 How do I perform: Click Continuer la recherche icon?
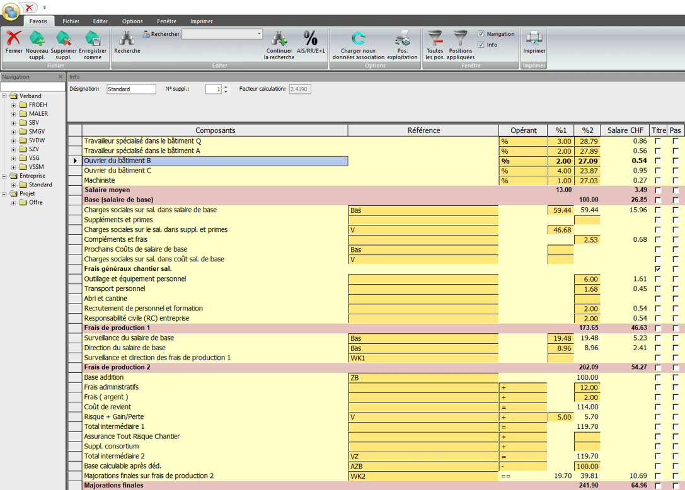[x=279, y=38]
